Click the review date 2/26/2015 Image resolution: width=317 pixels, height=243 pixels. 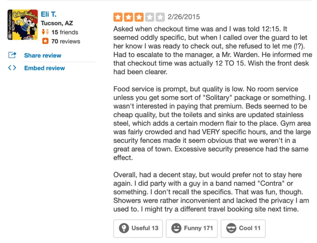pos(183,17)
